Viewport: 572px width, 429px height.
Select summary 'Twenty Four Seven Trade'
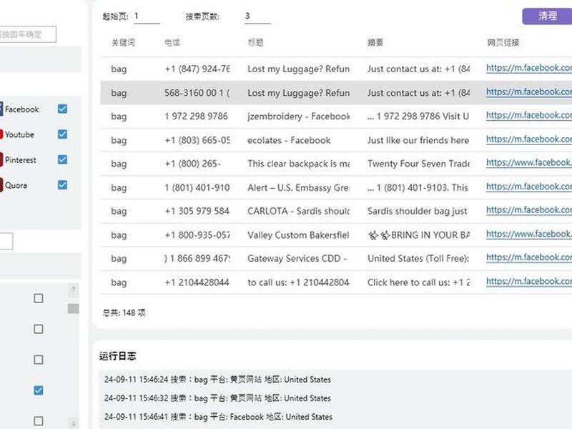coord(418,164)
